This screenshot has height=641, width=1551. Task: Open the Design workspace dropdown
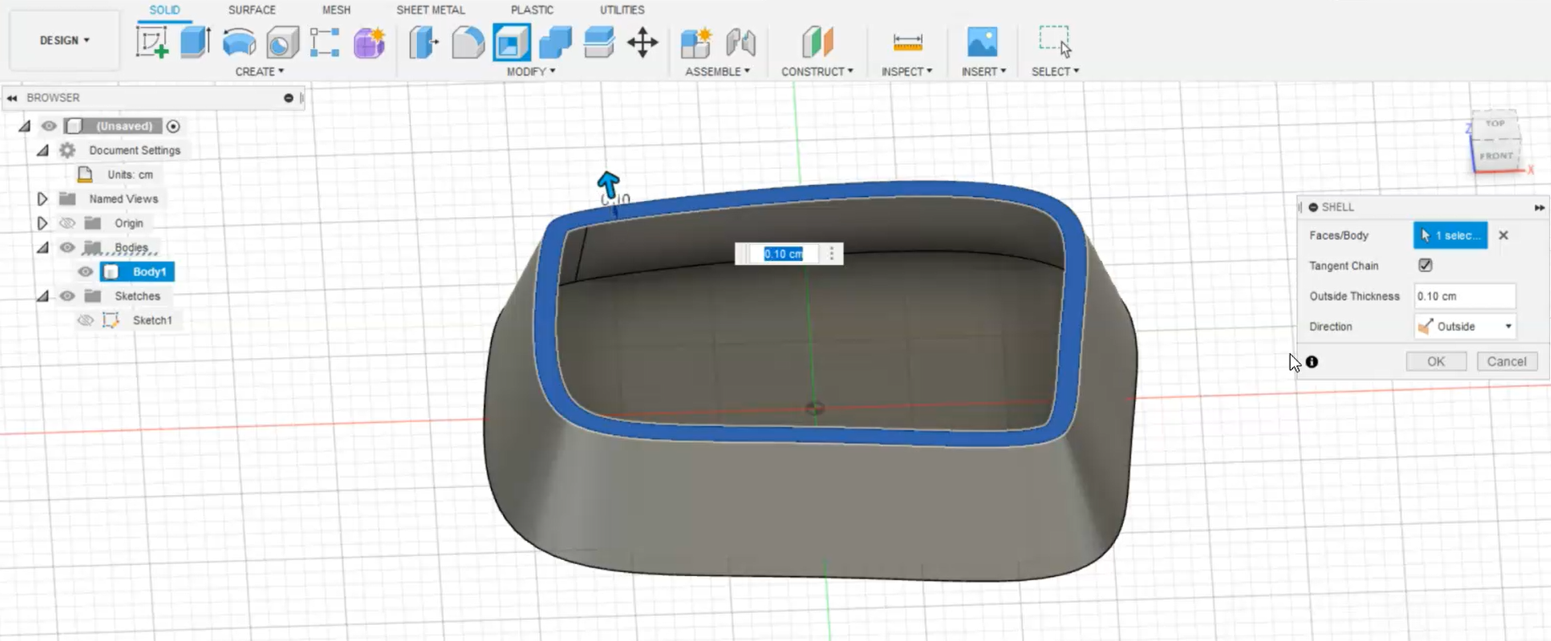(64, 41)
